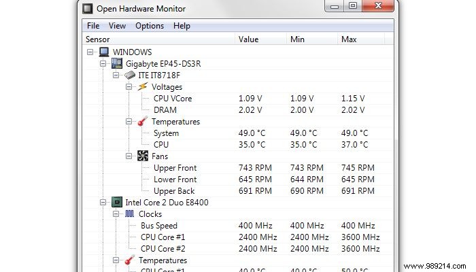
Task: Click the Min column header
Action: pyautogui.click(x=311, y=39)
